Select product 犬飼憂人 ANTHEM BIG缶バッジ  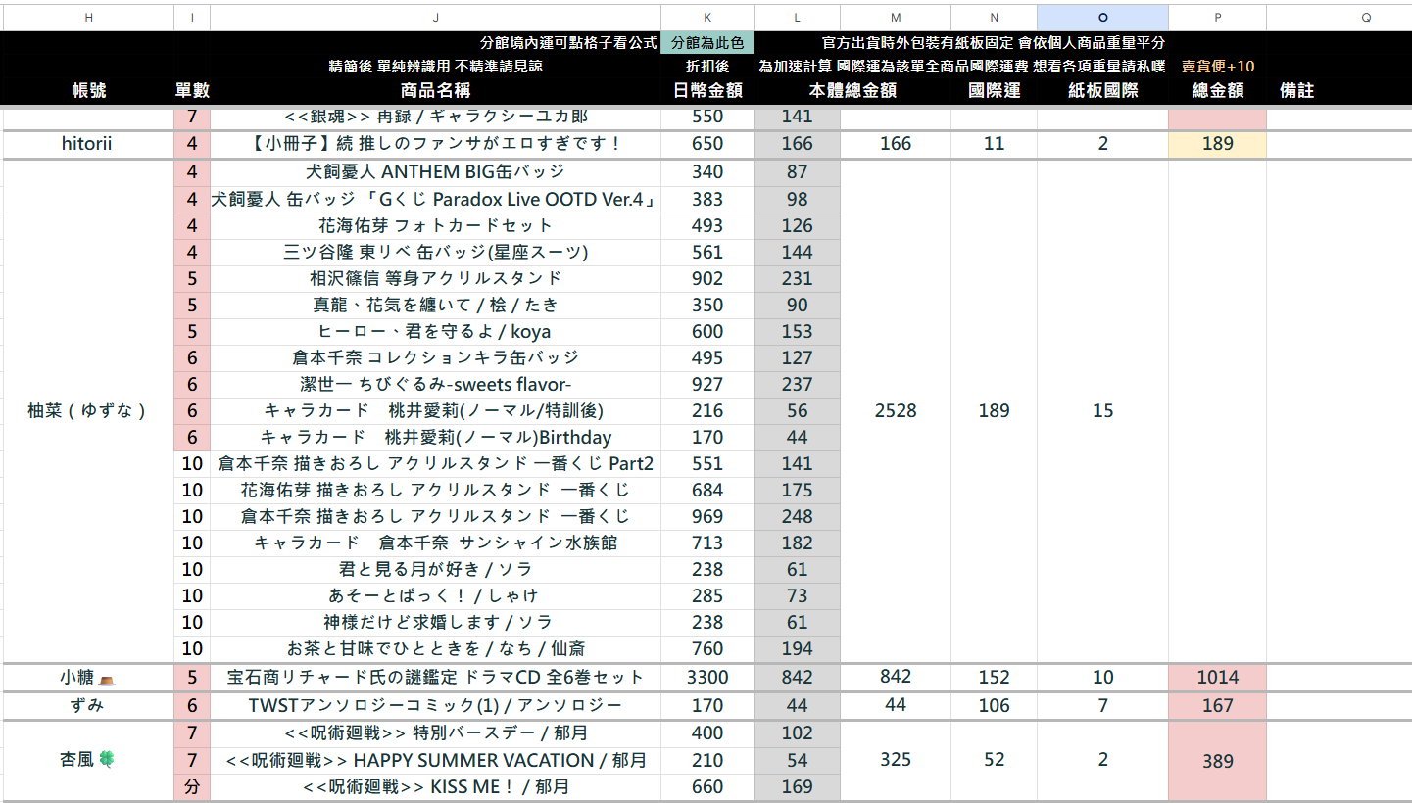pyautogui.click(x=435, y=172)
